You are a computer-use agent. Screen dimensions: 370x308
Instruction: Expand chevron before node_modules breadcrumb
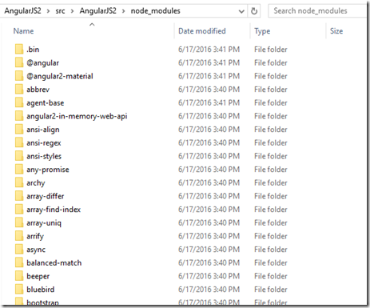tap(123, 11)
